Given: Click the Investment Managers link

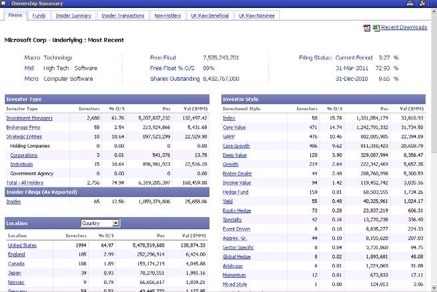Looking at the screenshot, I should point(29,118).
